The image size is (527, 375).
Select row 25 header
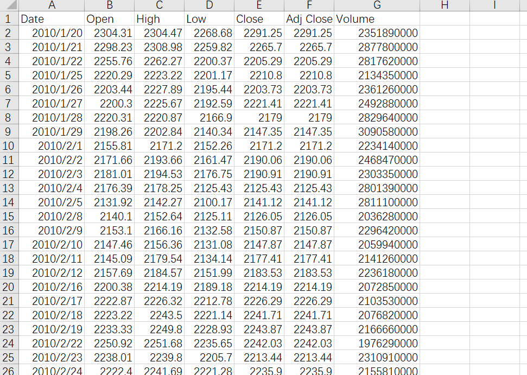pos(9,358)
